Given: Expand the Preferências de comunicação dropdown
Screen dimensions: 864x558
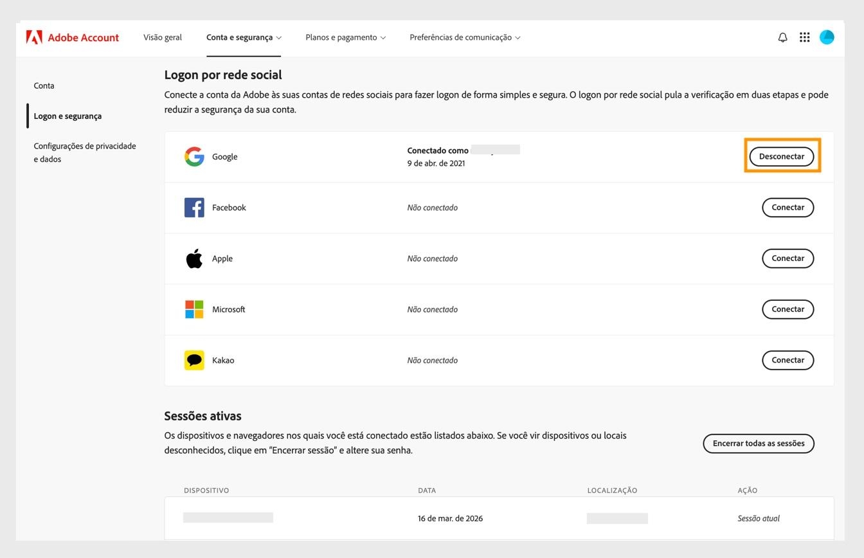Looking at the screenshot, I should 464,37.
